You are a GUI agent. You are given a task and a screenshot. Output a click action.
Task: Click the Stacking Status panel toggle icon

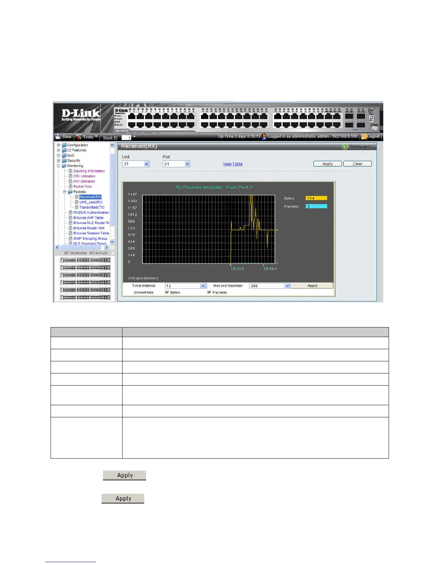point(113,253)
